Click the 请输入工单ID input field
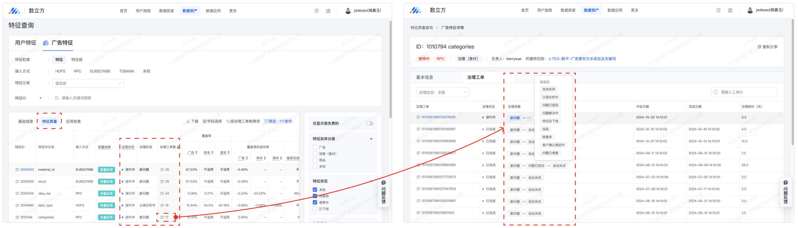The image size is (798, 228). (x=744, y=92)
